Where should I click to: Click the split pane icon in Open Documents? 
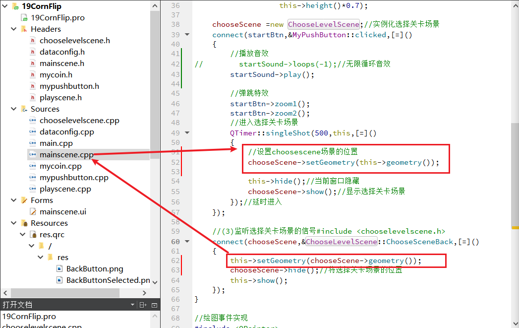(x=143, y=305)
